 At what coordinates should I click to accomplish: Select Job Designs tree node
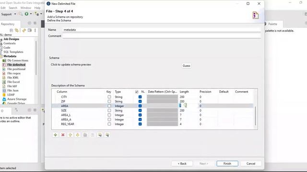[11, 39]
